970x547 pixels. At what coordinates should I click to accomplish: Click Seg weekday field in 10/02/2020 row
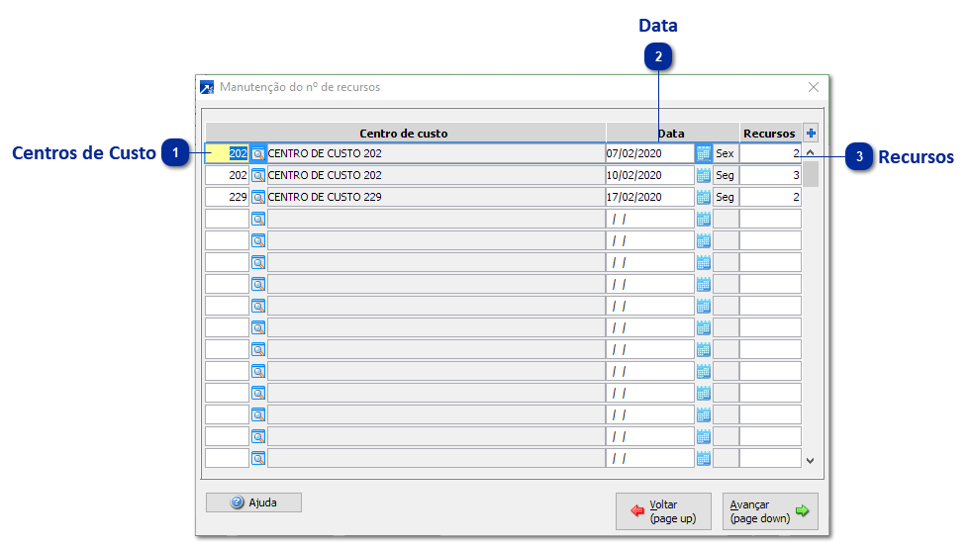[726, 175]
